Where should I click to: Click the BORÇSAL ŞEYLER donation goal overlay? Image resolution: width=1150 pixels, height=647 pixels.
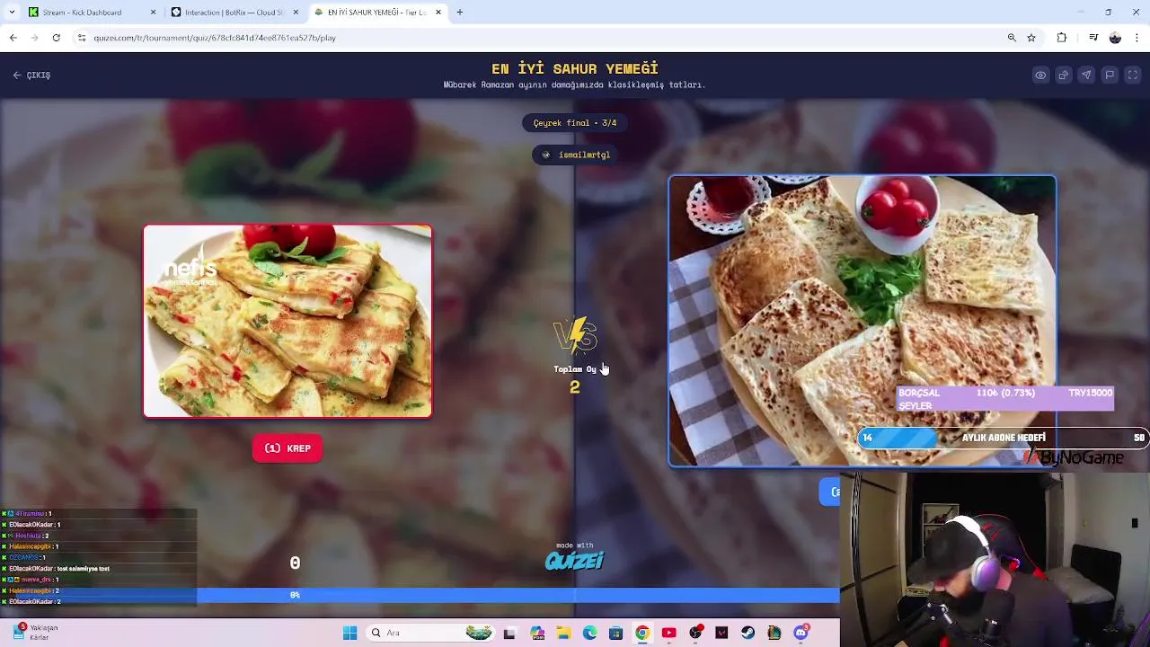(x=1005, y=399)
